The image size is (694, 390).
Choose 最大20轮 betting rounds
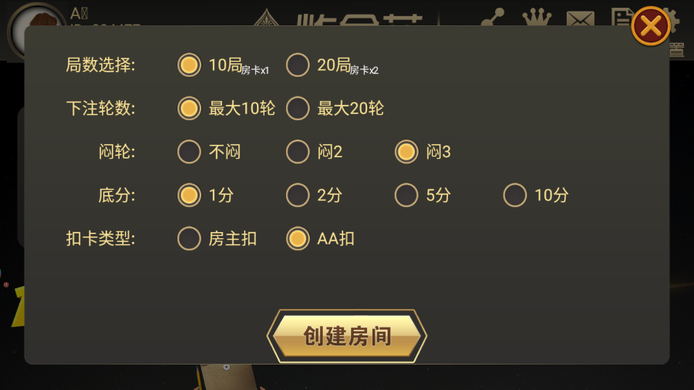(298, 109)
